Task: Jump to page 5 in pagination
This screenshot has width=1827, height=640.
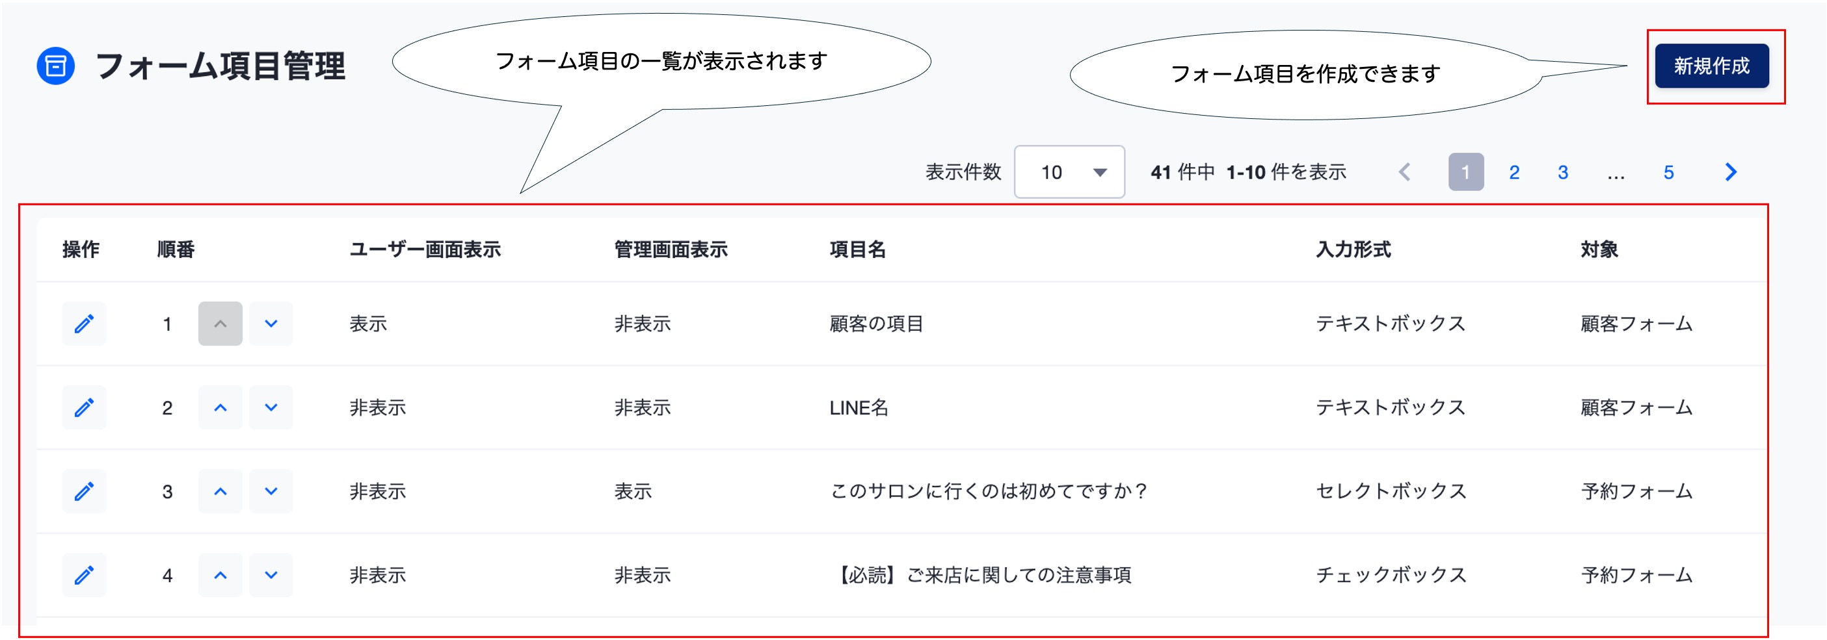Action: point(1668,172)
